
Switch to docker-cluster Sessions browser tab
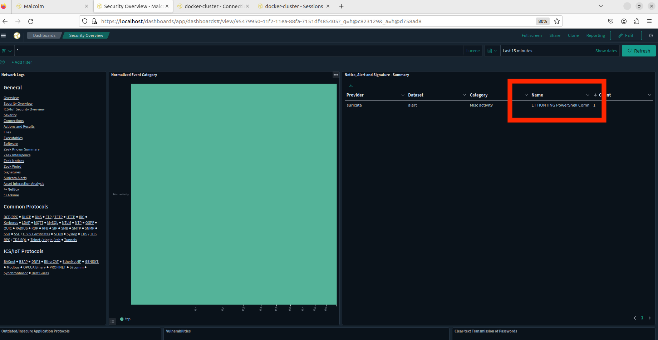(x=294, y=6)
